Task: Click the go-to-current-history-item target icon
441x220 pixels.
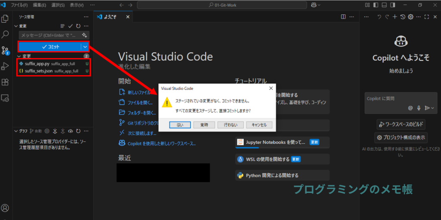Action: (47, 131)
